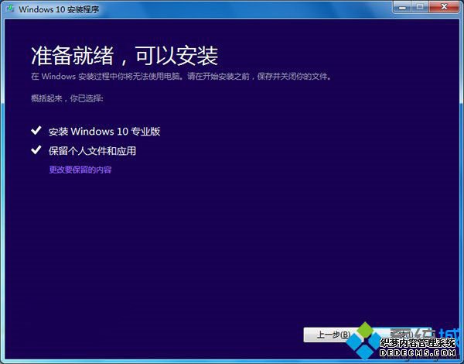The height and width of the screenshot is (364, 464).
Task: Close the Windows 10 安装程序 window
Action: coord(445,7)
